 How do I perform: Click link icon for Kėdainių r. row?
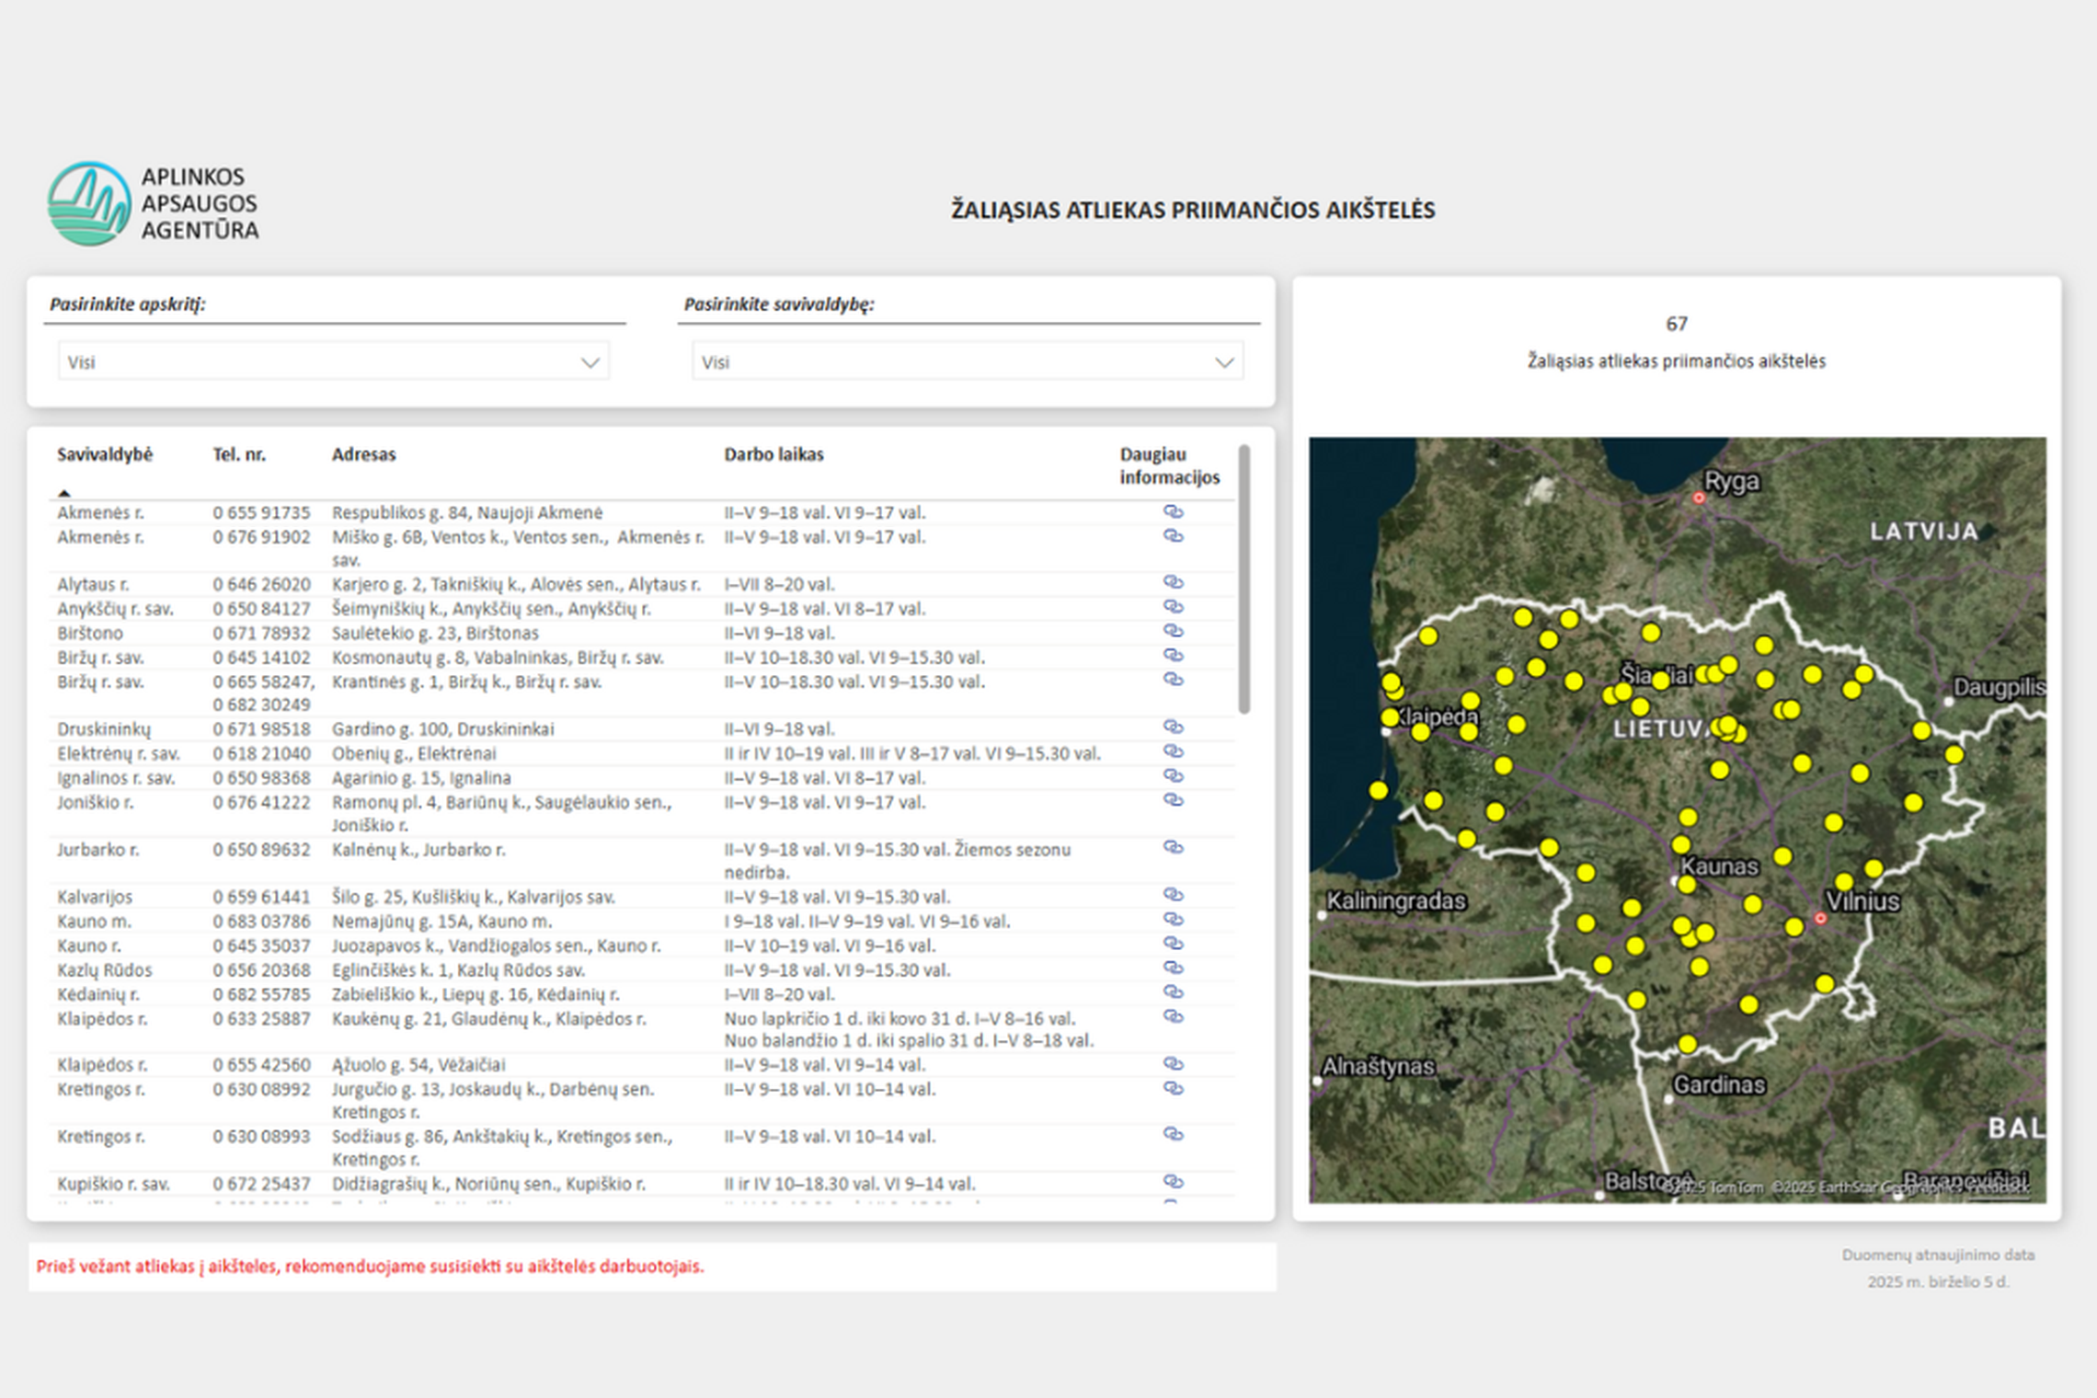tap(1173, 991)
